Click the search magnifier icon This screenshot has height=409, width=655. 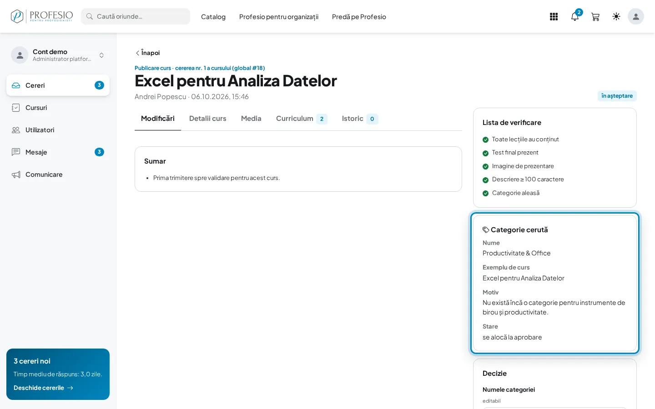90,16
